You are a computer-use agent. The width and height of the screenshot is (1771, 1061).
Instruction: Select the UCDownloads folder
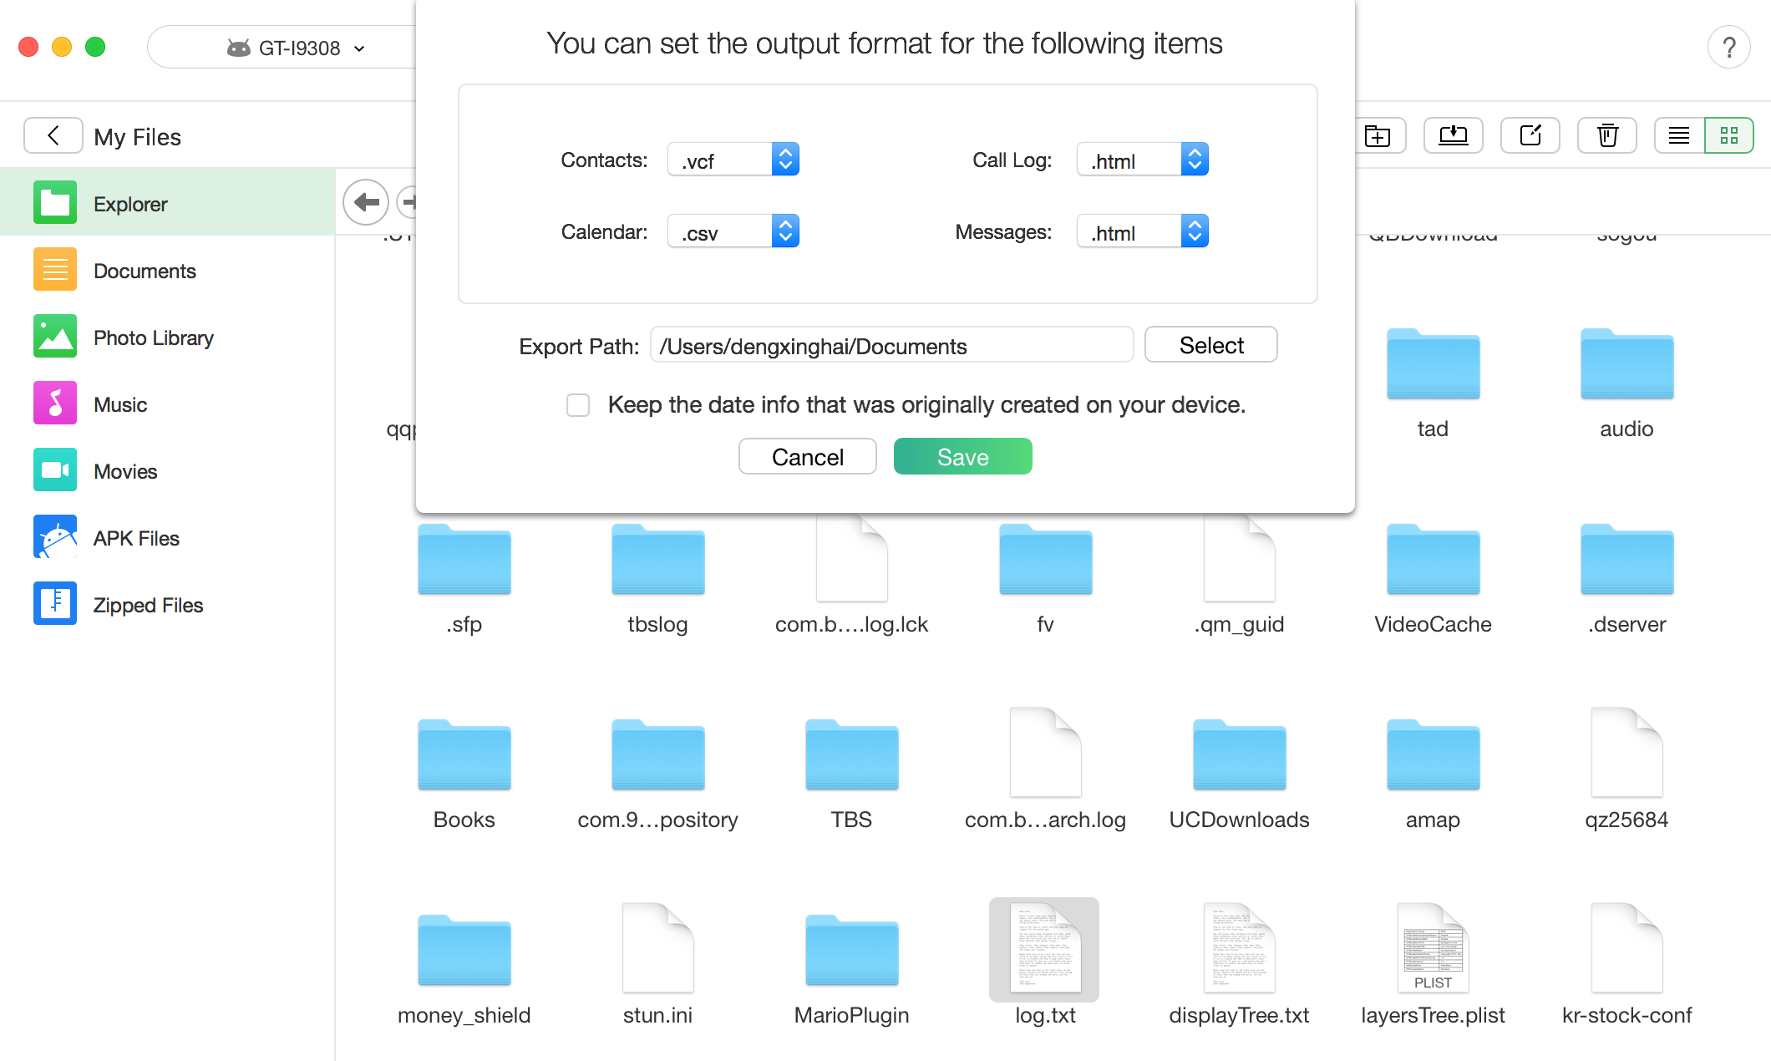pyautogui.click(x=1239, y=755)
